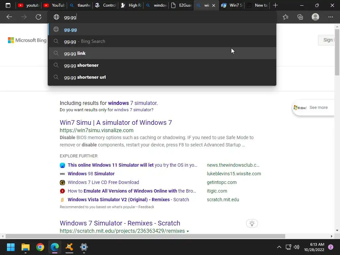Open the Avast antivirus taskbar icon
Screen dimensions: 340x255
coord(69,247)
